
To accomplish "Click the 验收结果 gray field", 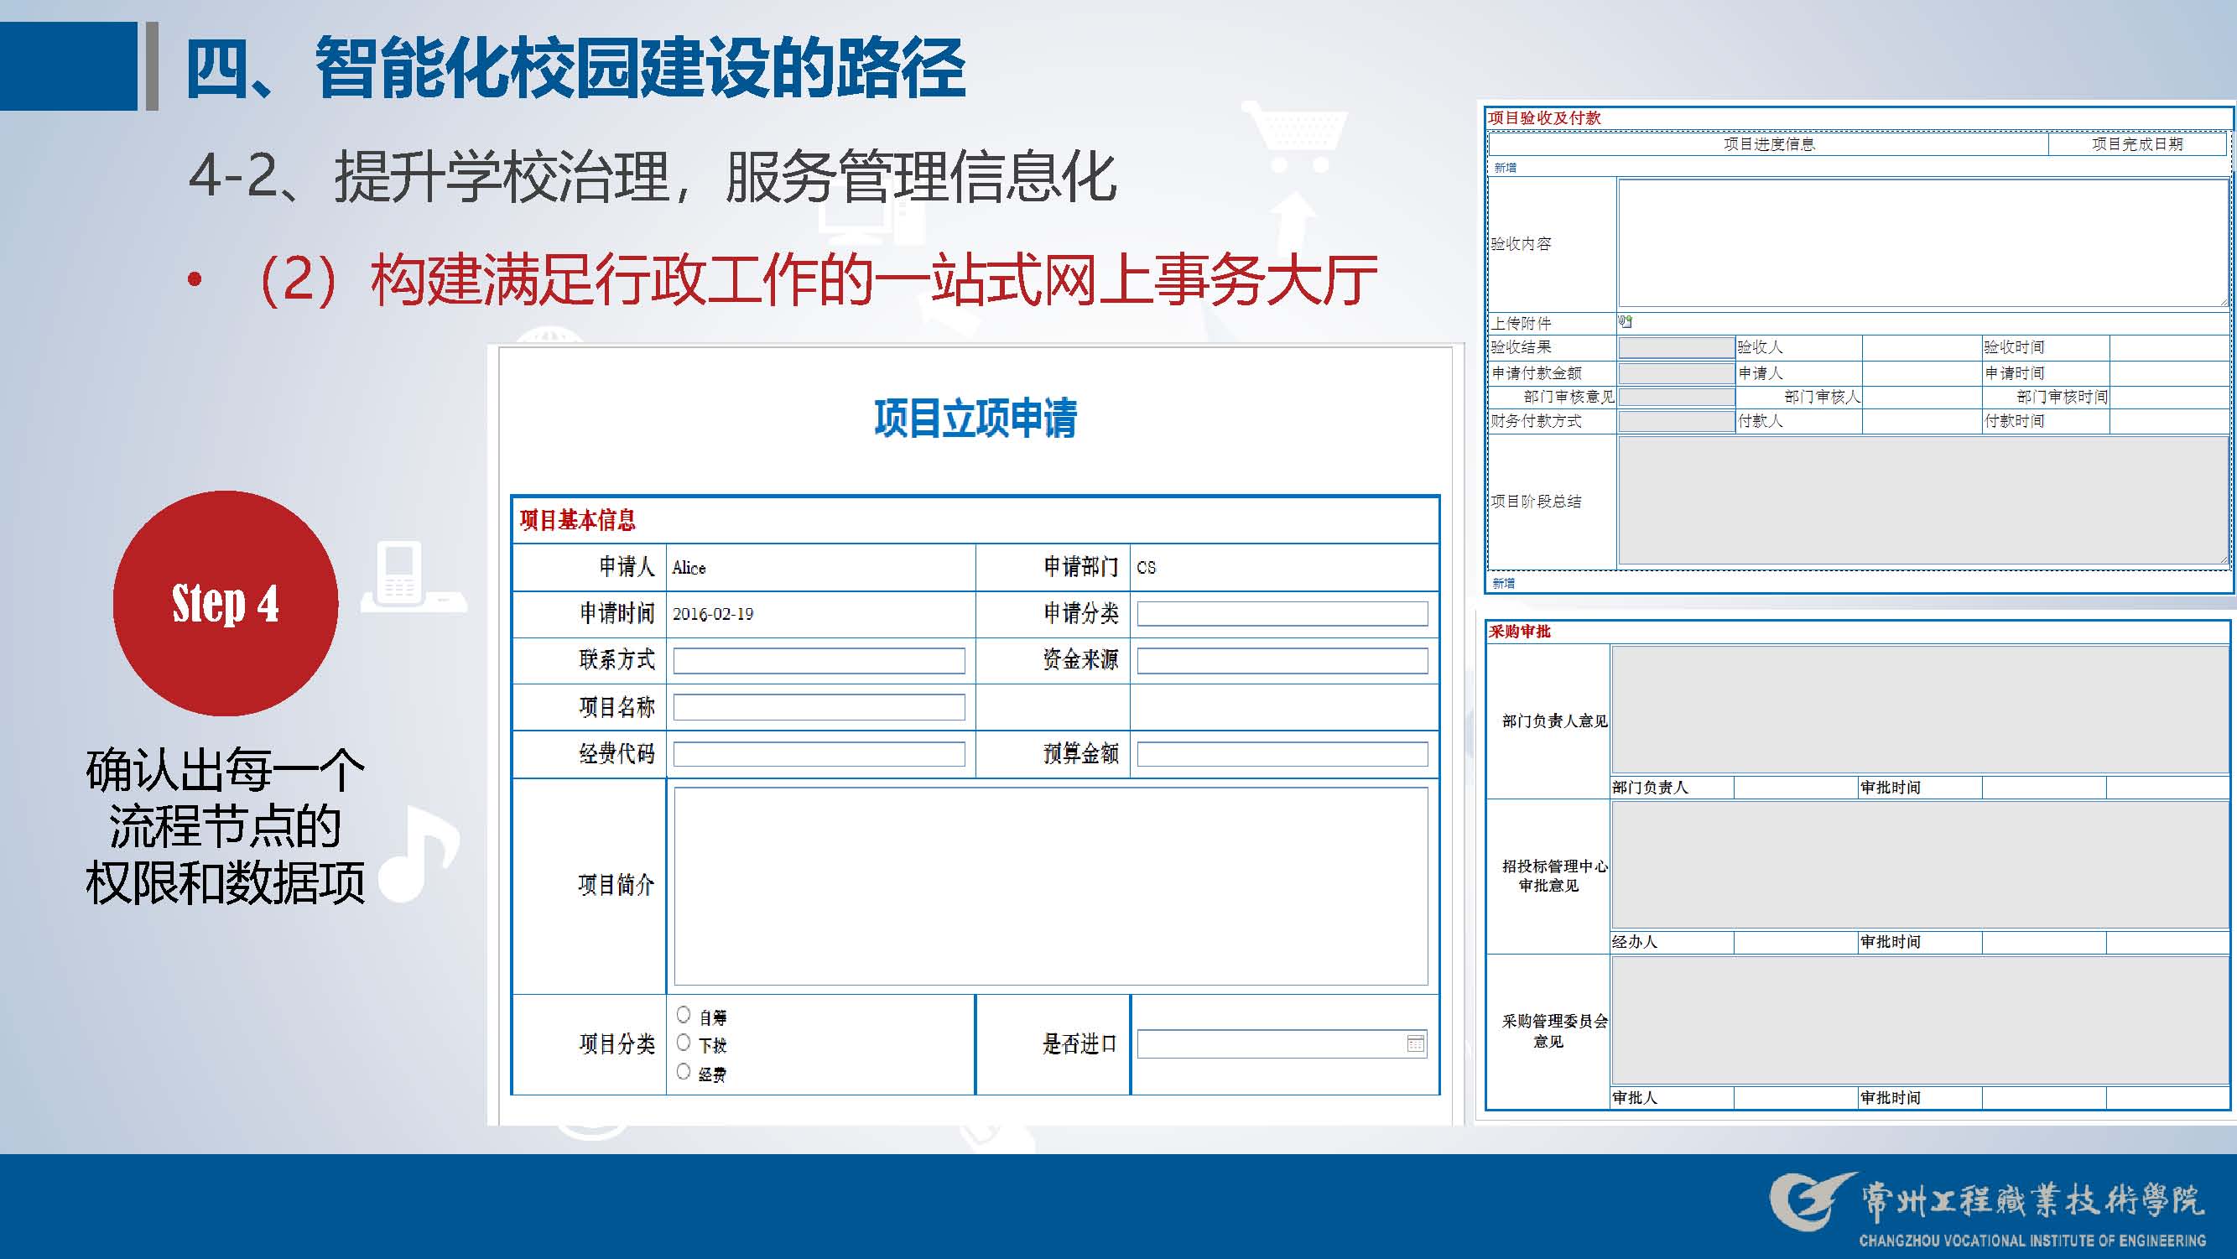I will click(1676, 347).
